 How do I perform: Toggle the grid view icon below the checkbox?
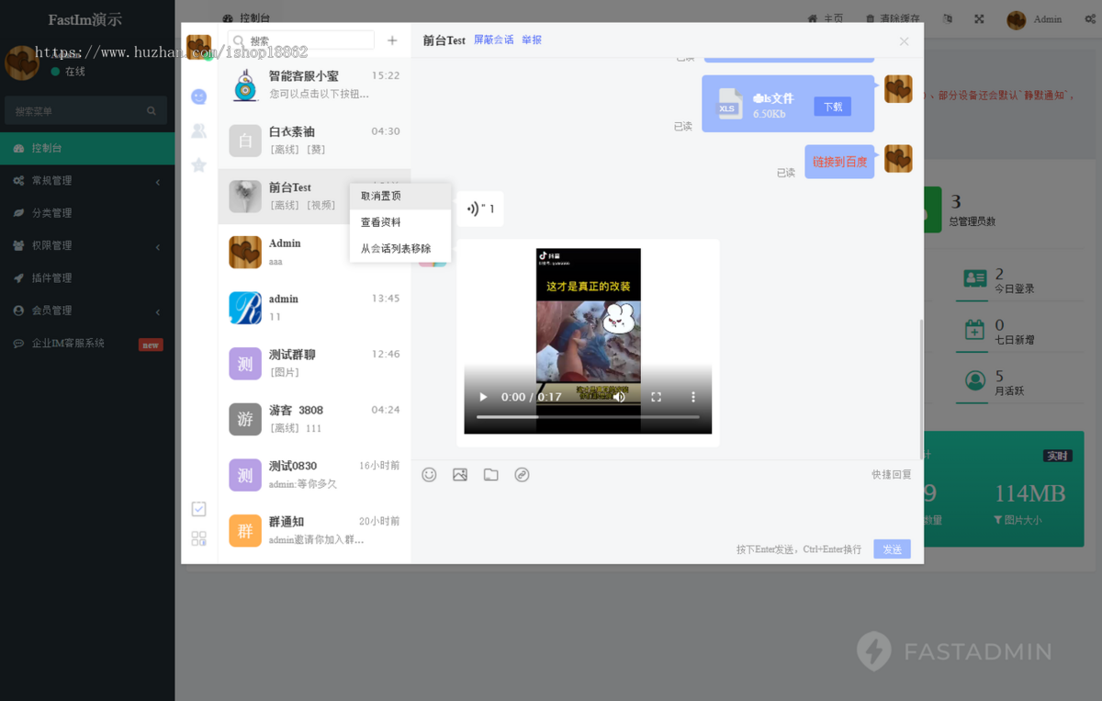click(x=198, y=539)
